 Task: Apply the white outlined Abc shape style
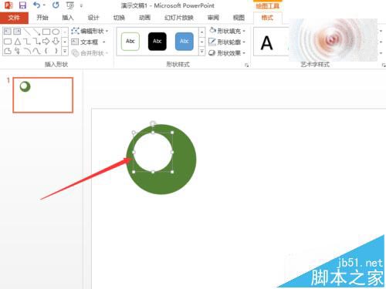pos(130,41)
